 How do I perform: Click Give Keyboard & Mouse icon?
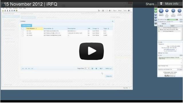coord(173,11)
